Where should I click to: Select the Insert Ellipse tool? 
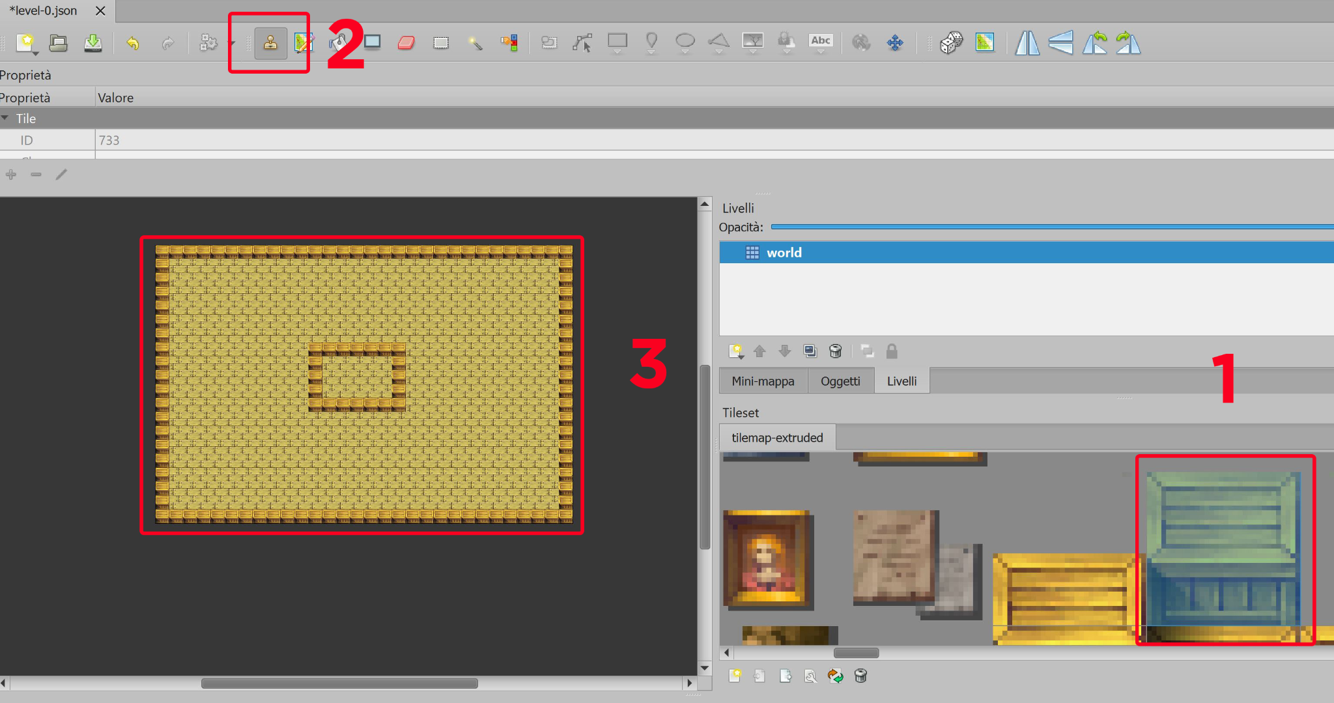coord(685,43)
